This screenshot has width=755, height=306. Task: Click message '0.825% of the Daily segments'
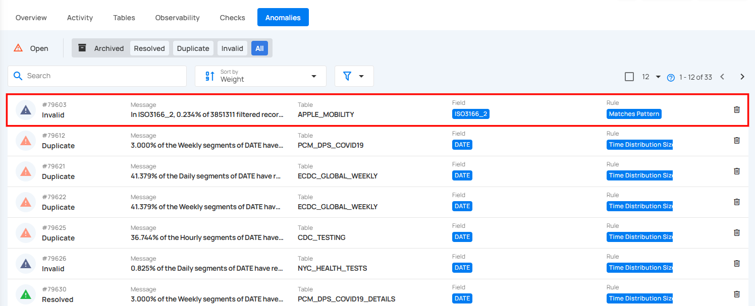[x=207, y=268]
